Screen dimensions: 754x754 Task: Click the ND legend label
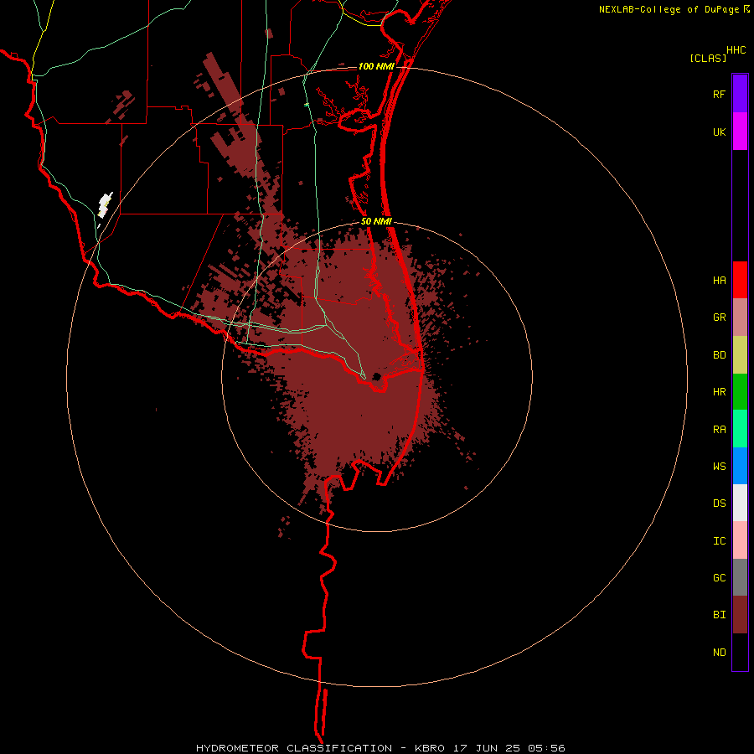(719, 653)
